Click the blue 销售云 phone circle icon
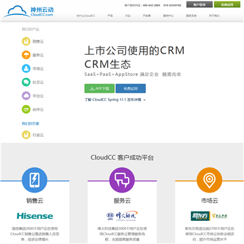Viewport: 244px width, 244px height. [35, 180]
